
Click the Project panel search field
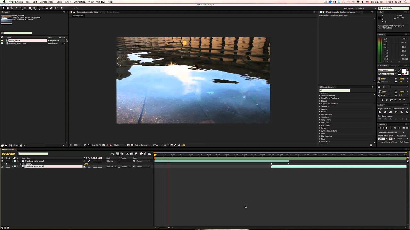click(16, 33)
